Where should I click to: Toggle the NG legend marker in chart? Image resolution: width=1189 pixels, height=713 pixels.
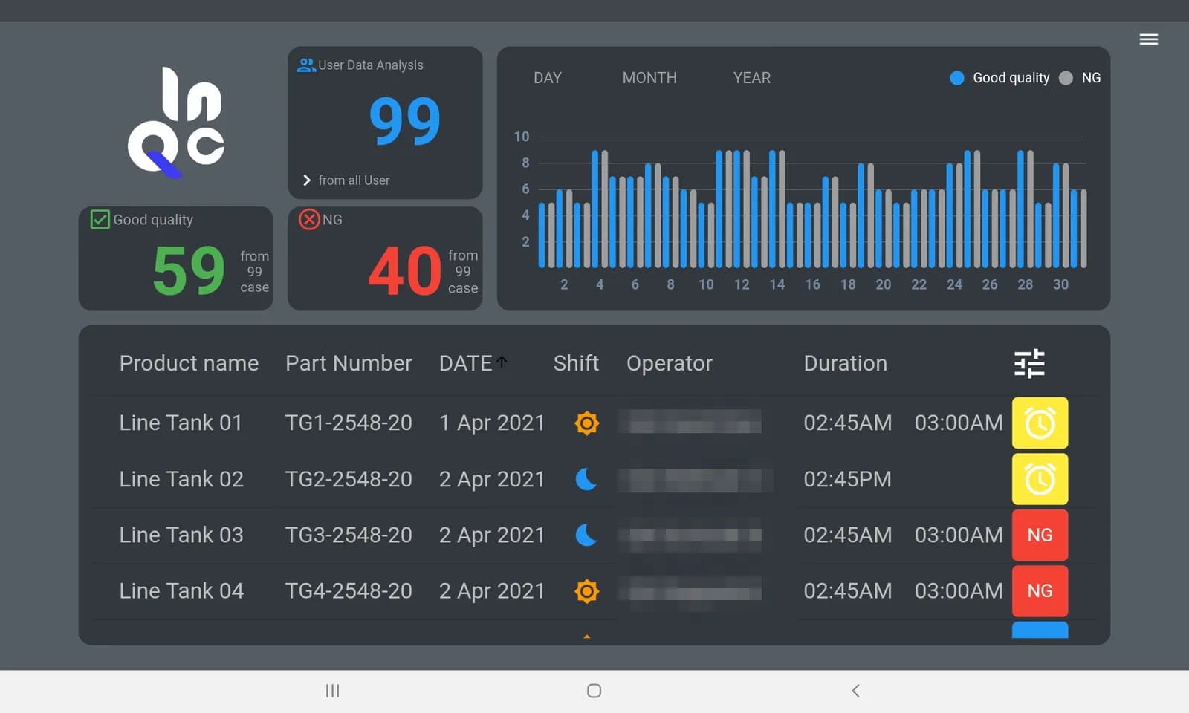tap(1066, 78)
